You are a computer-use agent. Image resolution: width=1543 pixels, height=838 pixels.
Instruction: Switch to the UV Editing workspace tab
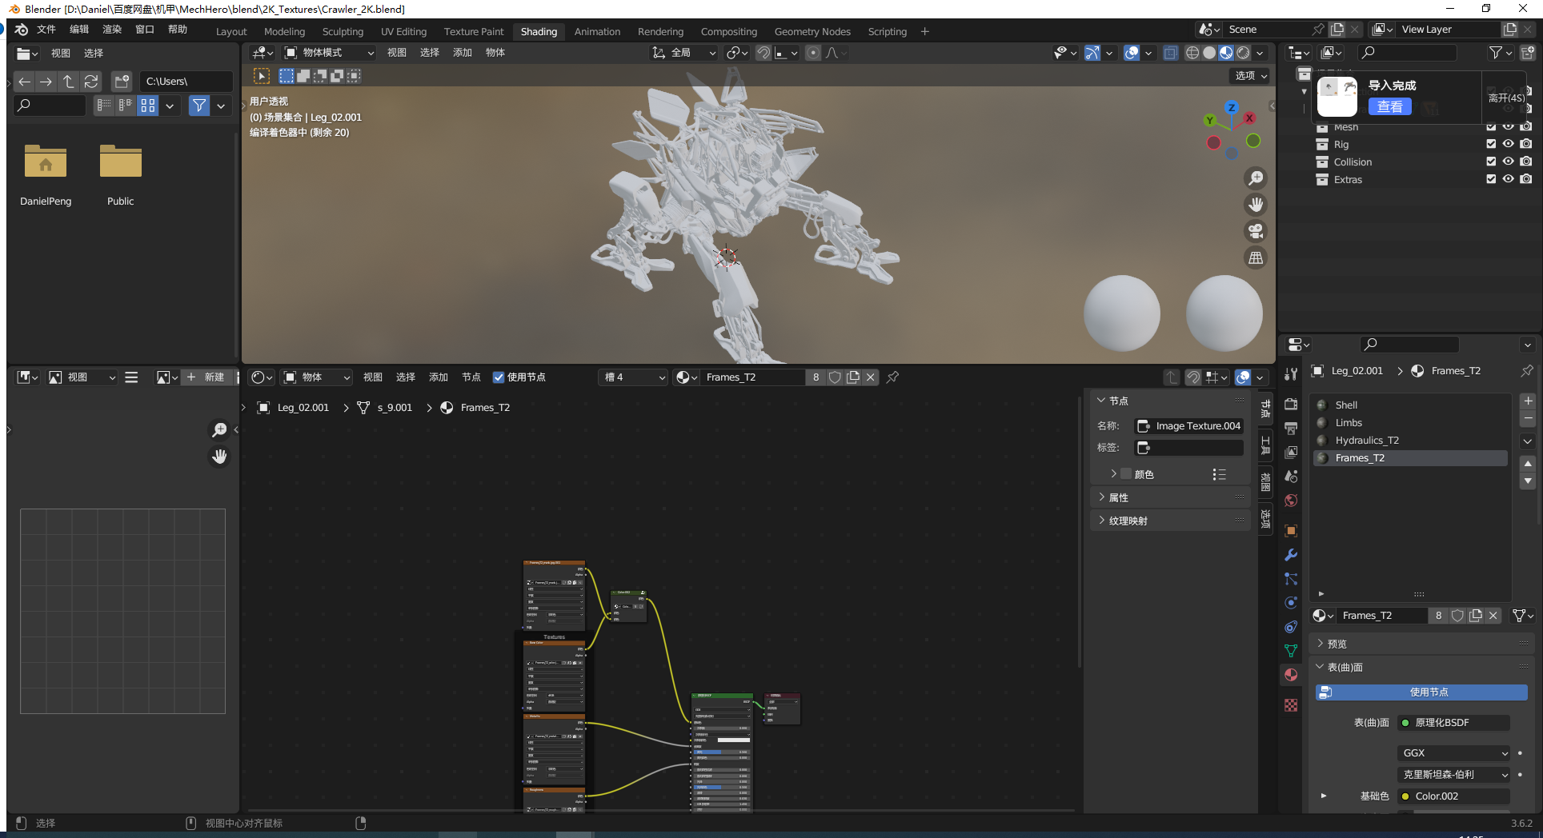pyautogui.click(x=403, y=32)
